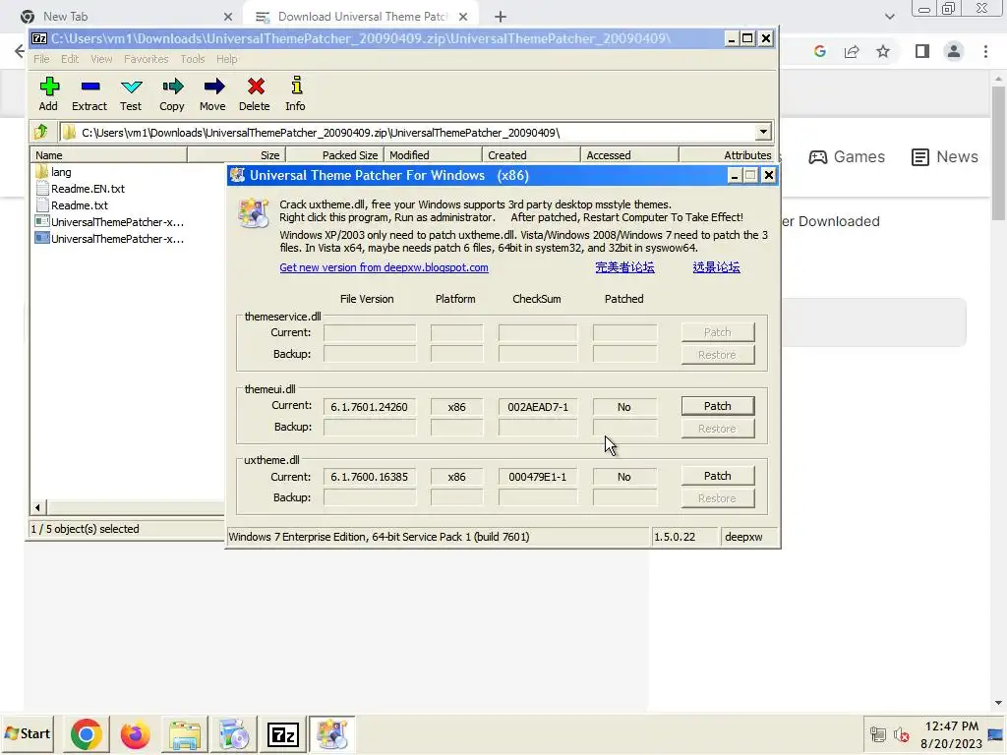
Task: Open the Games section on webpage
Action: click(x=847, y=156)
